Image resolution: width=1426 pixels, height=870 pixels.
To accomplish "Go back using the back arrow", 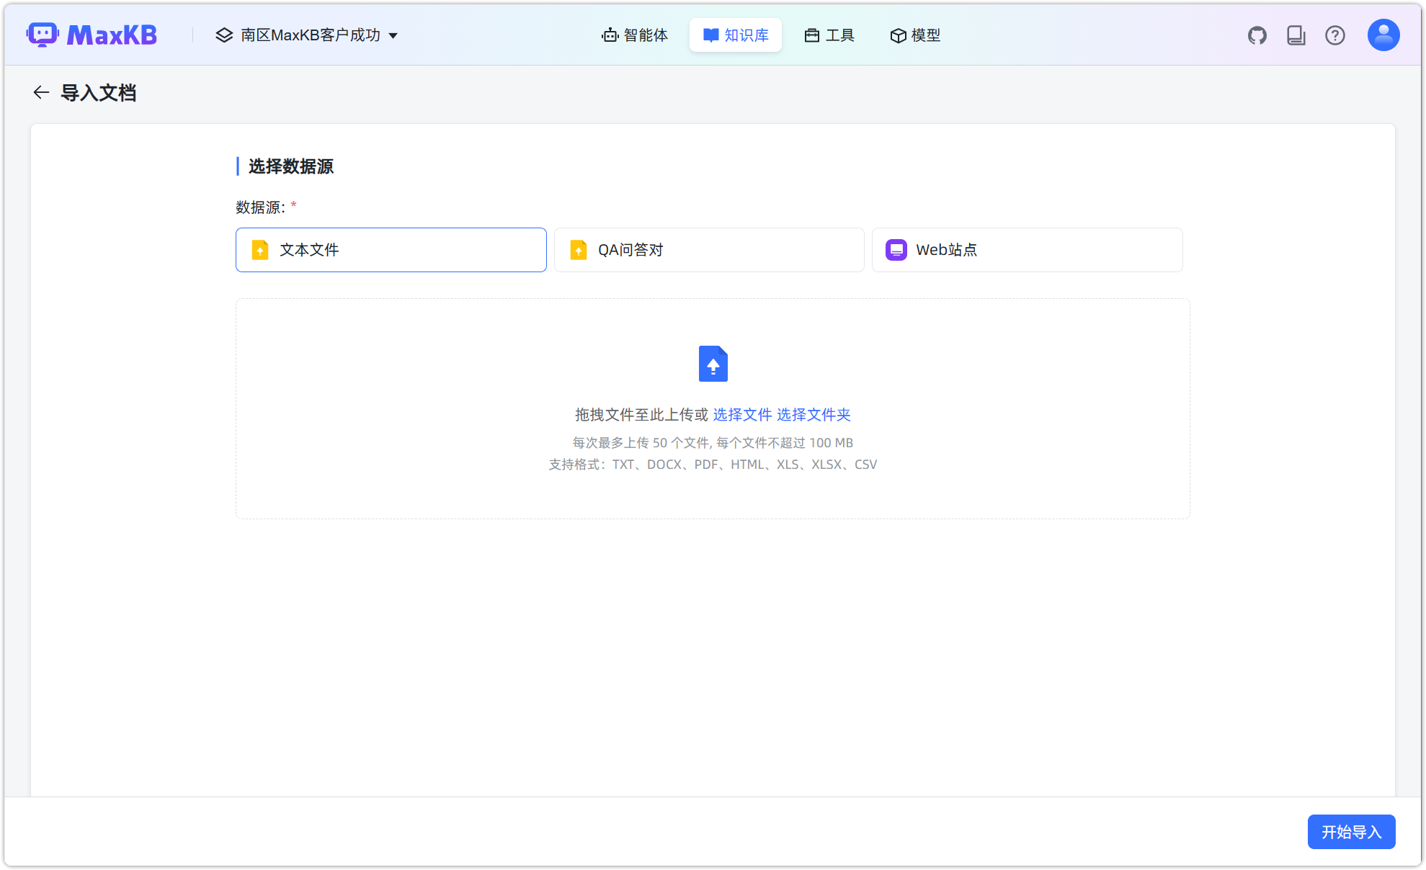I will click(40, 92).
